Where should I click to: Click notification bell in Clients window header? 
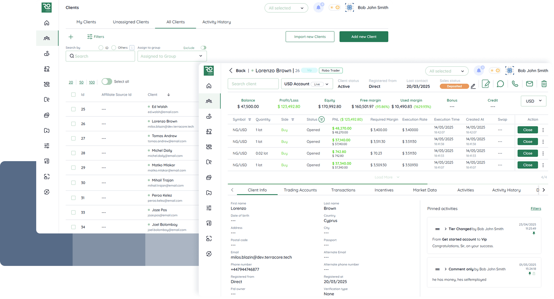pos(318,8)
